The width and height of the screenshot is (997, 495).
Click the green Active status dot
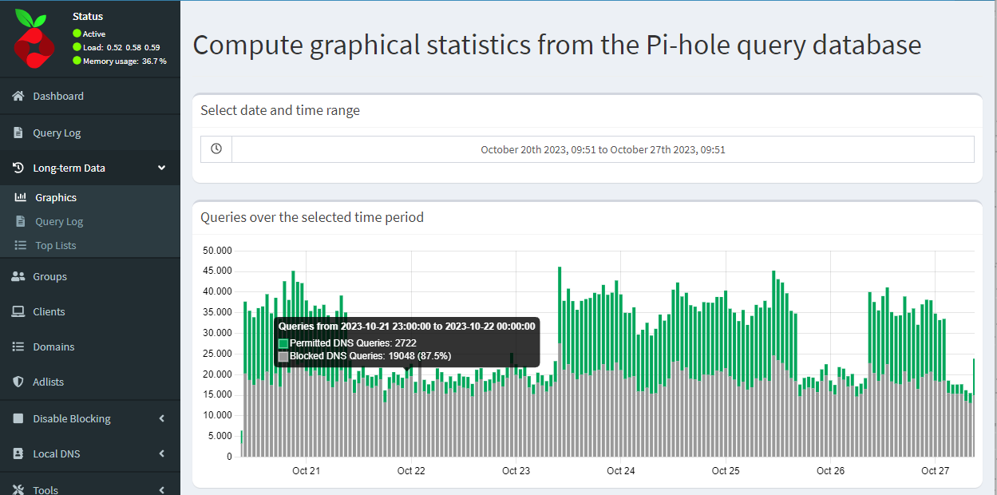[x=77, y=34]
